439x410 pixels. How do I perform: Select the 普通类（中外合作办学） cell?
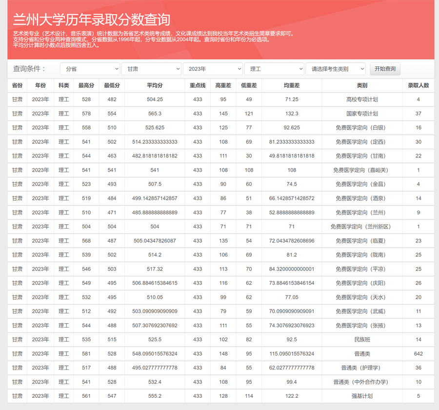click(x=362, y=382)
